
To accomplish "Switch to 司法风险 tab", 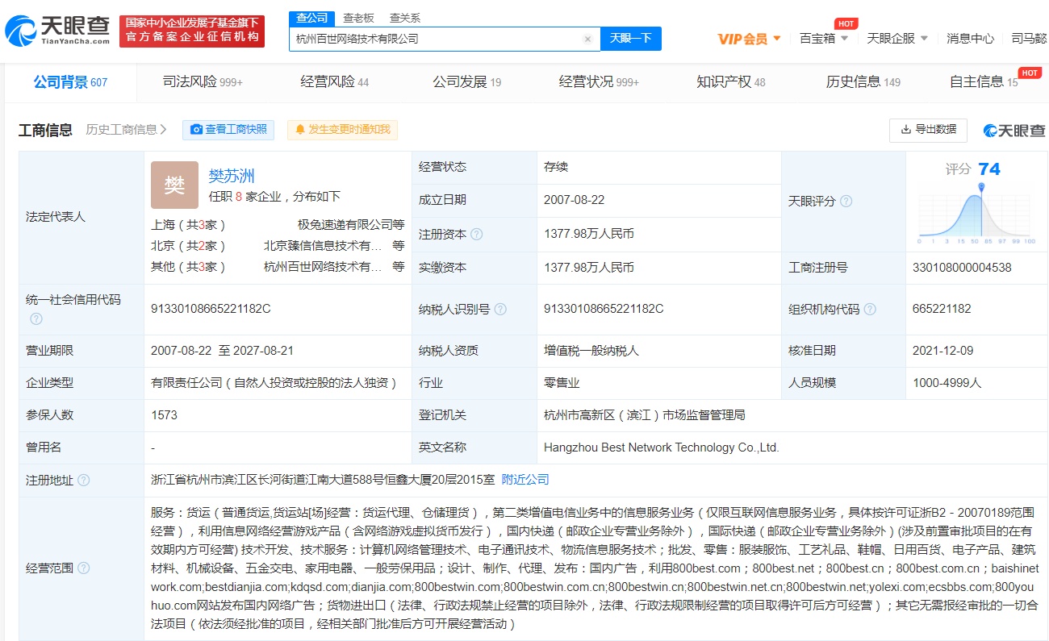I will pyautogui.click(x=203, y=82).
